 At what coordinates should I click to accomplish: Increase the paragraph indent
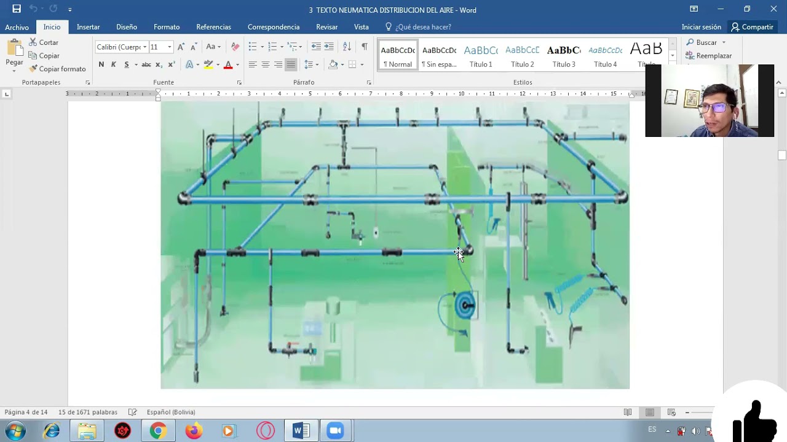pos(329,47)
